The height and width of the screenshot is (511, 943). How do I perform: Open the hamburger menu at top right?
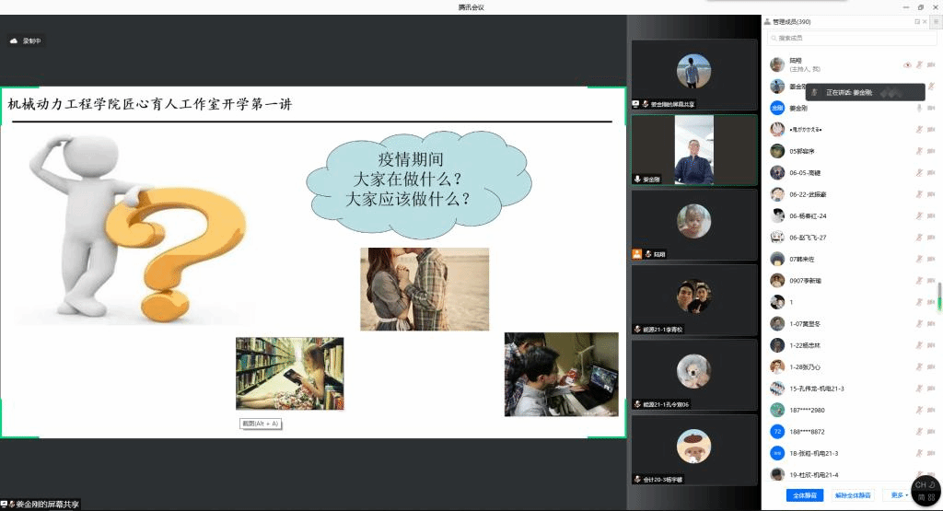937,21
